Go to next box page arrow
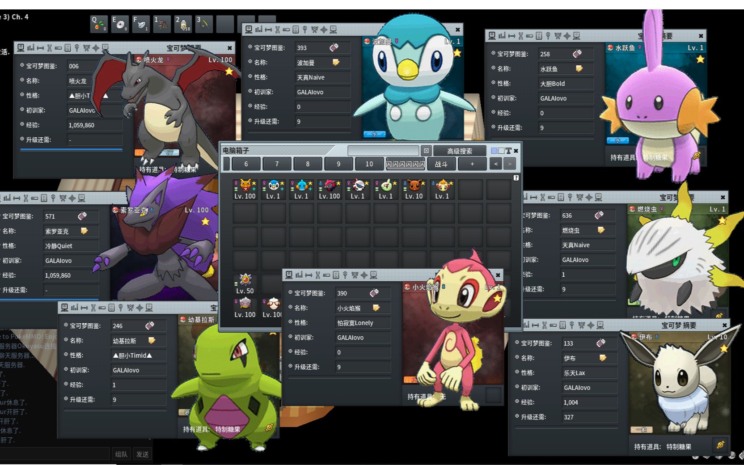Viewport: 744px width, 465px height. 509,164
